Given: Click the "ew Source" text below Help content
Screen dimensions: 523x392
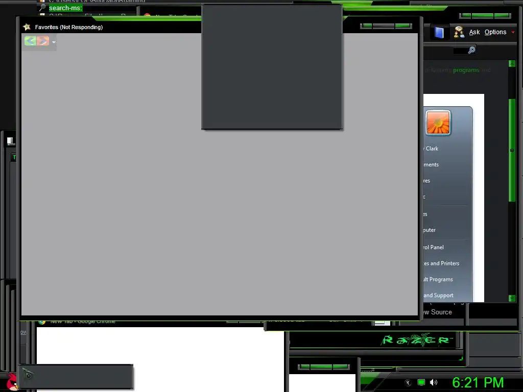Looking at the screenshot, I should tap(437, 312).
